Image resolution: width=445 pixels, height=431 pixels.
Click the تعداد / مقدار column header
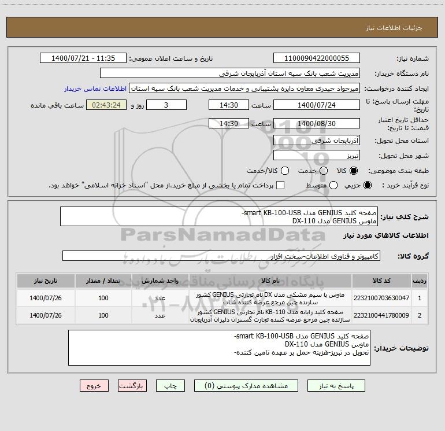click(103, 281)
